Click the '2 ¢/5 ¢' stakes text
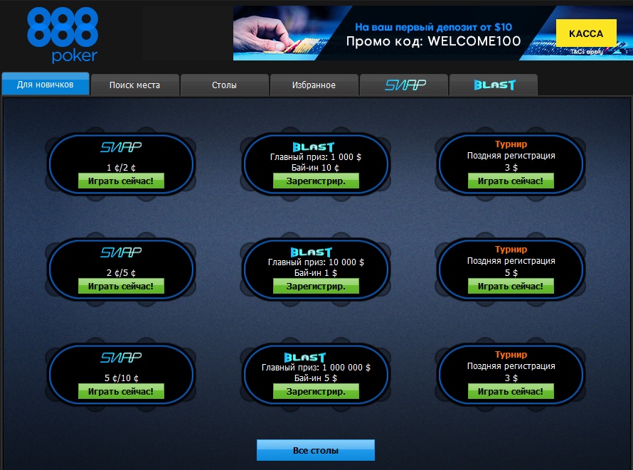The image size is (633, 470). [x=121, y=273]
